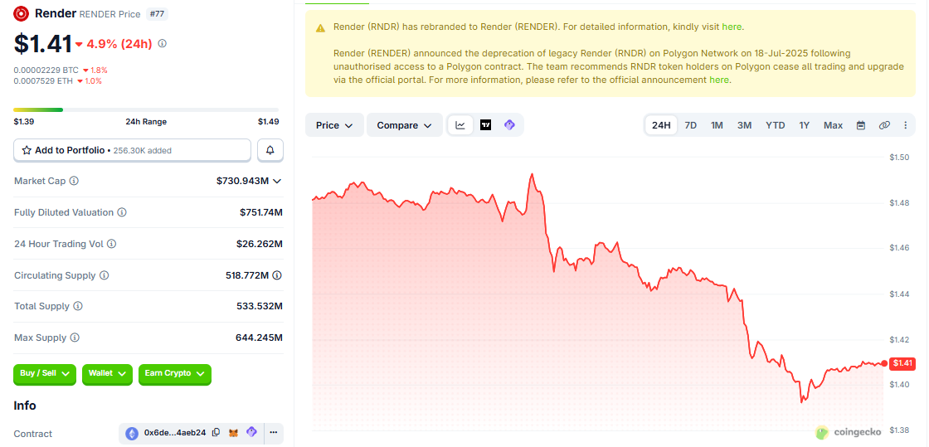Click the Ethereum chain icon in Contract row

click(x=132, y=434)
